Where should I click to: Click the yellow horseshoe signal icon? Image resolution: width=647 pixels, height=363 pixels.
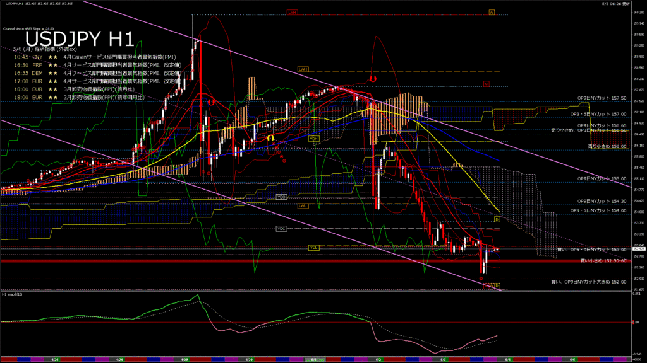pyautogui.click(x=270, y=137)
